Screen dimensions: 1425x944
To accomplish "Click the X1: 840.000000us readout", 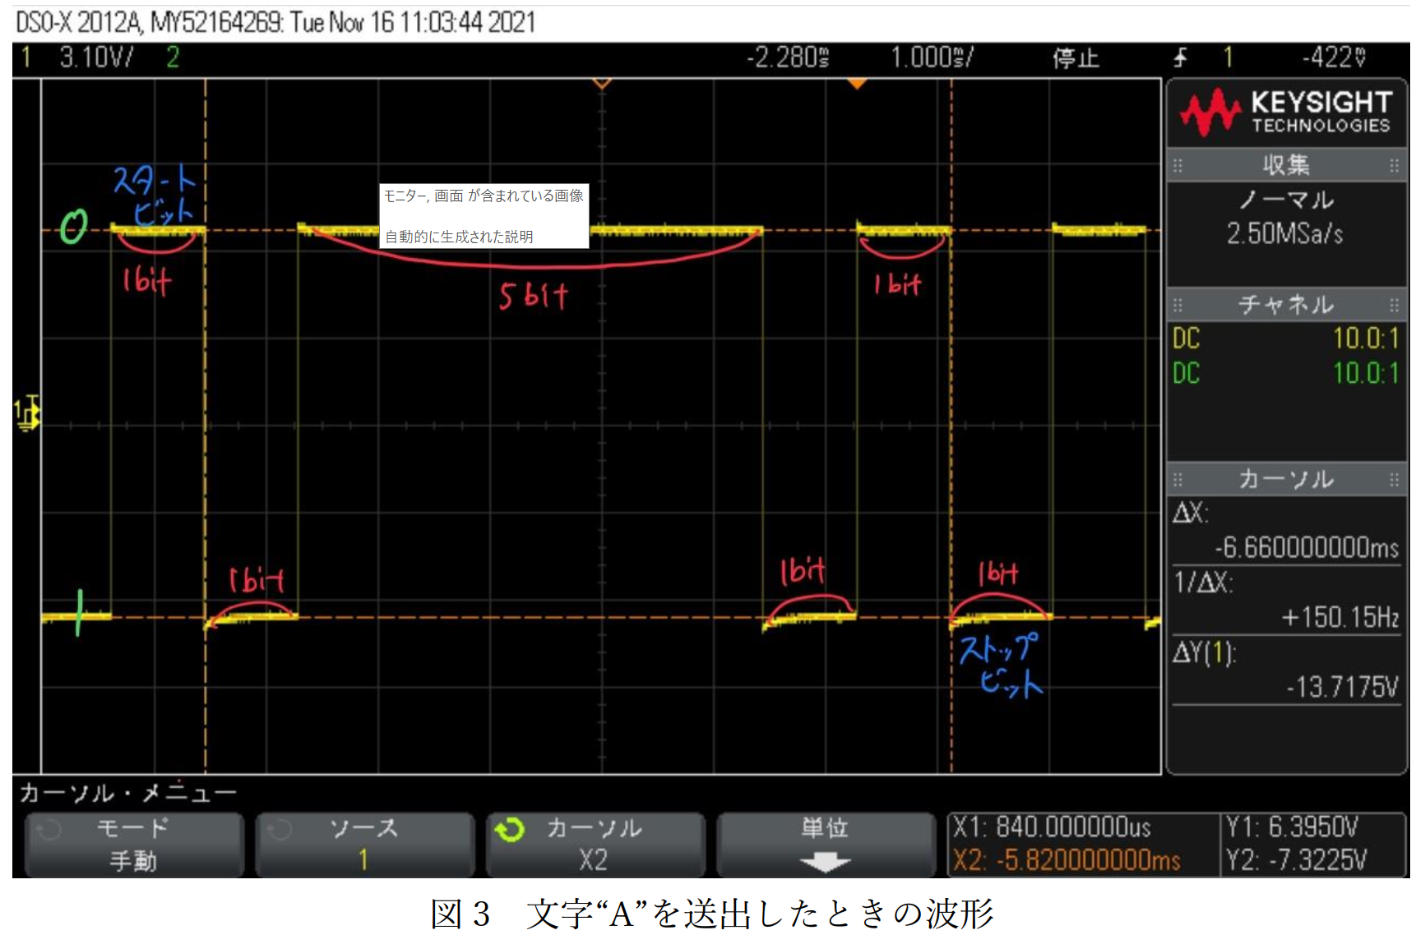I will (x=1052, y=827).
